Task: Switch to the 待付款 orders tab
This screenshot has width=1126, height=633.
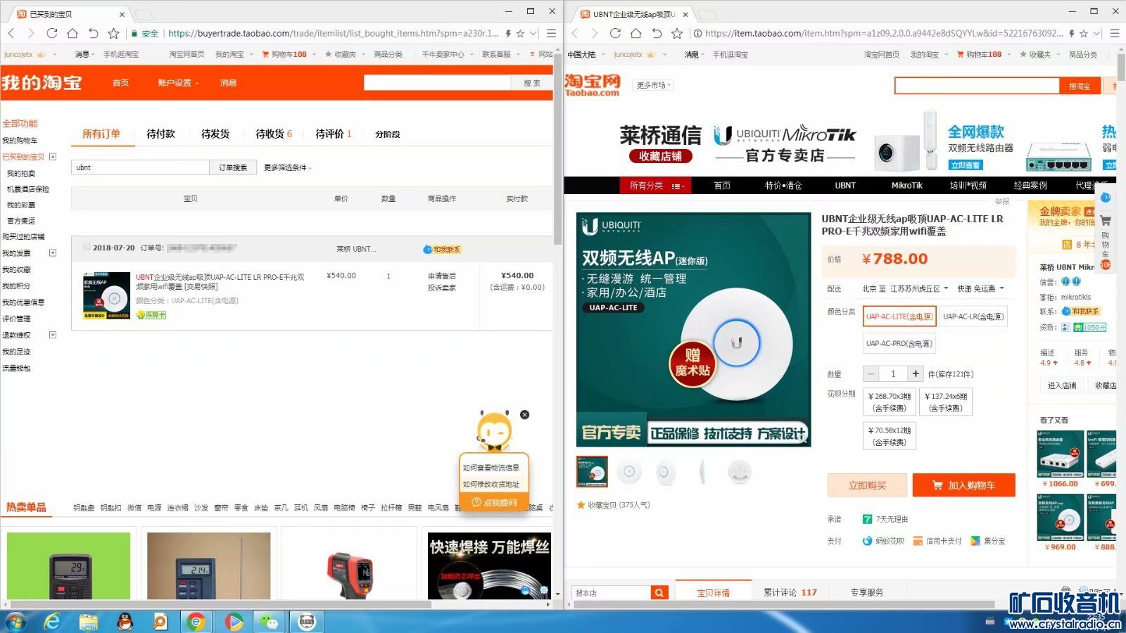Action: (x=160, y=134)
